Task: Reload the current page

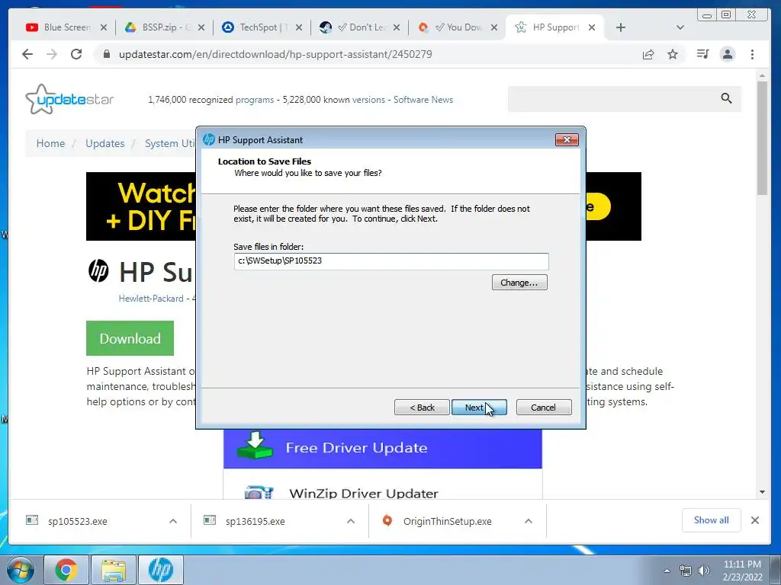Action: 76,54
